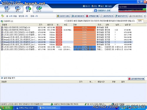Viewport: 147px width, 110px height.
Task: Click file icon of 스타크래프트 [오리지날] row
Action: coord(2,28)
